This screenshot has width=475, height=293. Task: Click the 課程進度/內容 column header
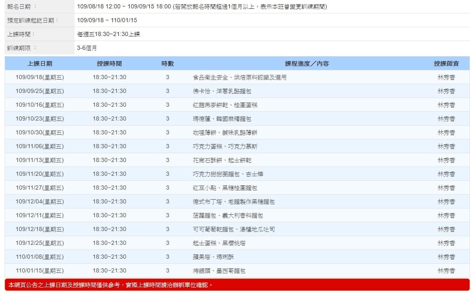(307, 64)
